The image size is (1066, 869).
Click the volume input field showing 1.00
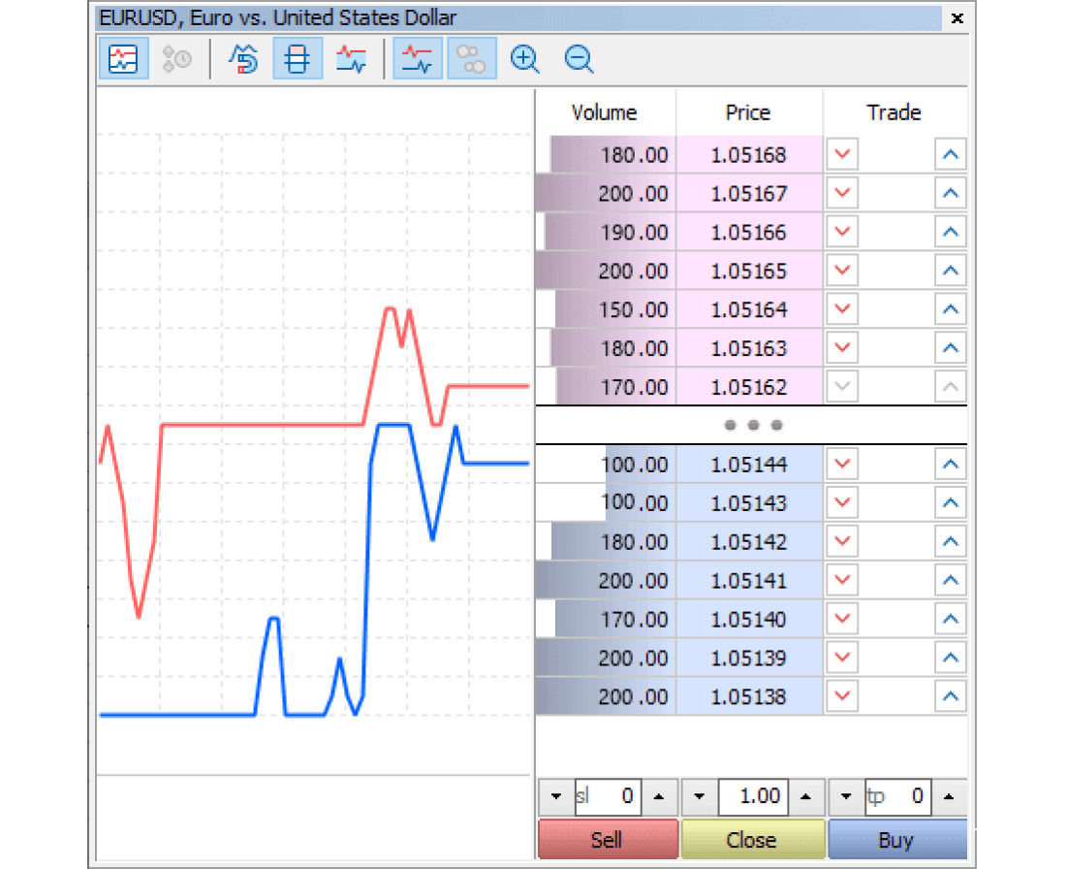coord(753,797)
